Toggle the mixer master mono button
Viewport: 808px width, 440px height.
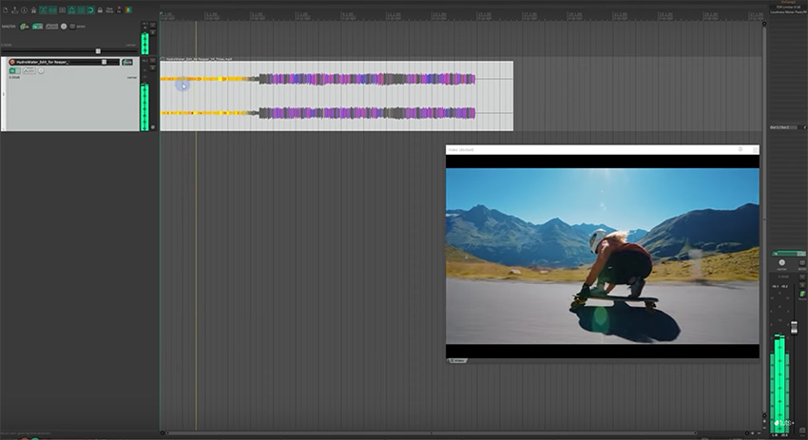tap(802, 262)
